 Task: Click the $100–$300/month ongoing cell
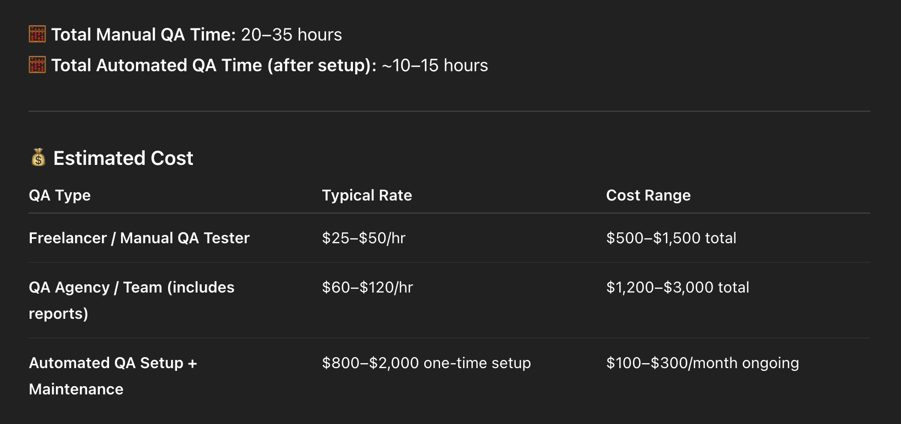(703, 363)
